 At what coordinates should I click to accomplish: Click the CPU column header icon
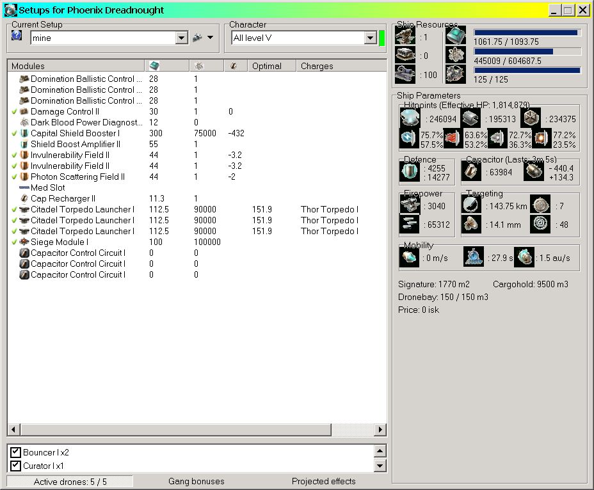[154, 66]
